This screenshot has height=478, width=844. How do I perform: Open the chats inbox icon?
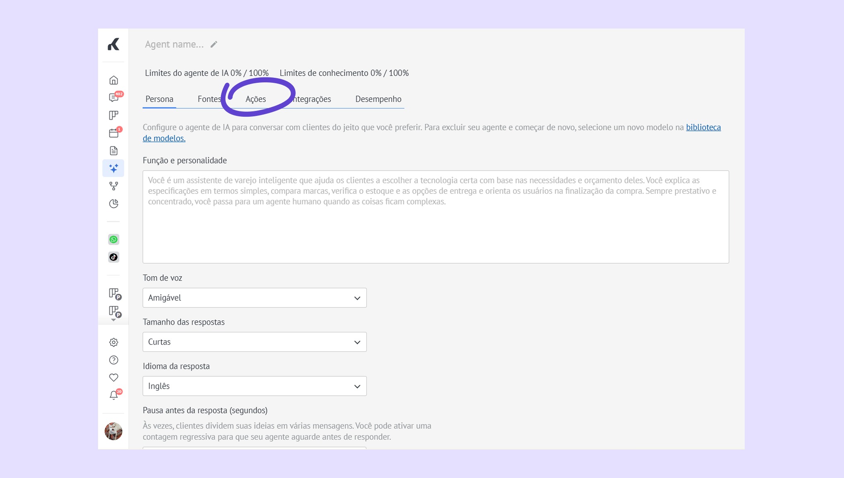(113, 98)
